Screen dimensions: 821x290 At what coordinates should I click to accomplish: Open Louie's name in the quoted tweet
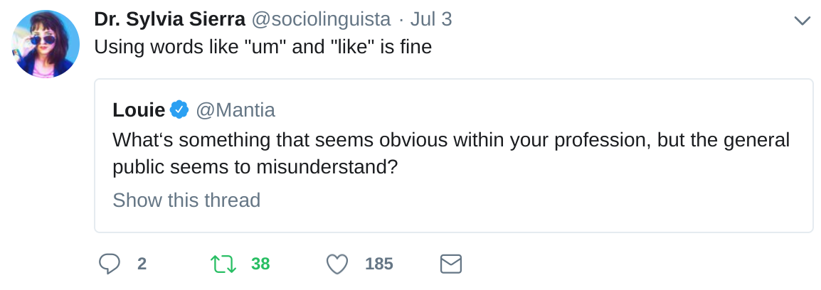[139, 110]
